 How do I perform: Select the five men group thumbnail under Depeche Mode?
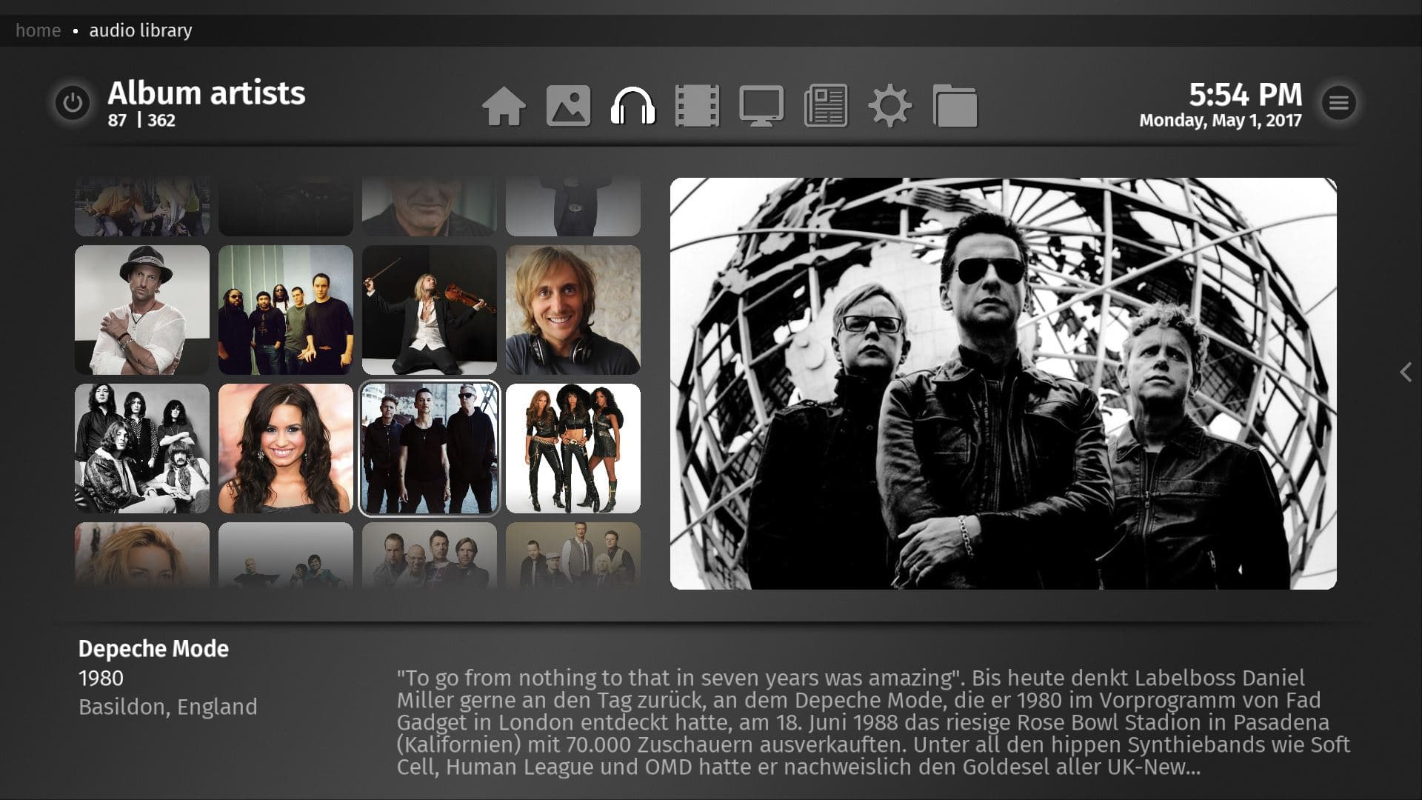[x=430, y=556]
